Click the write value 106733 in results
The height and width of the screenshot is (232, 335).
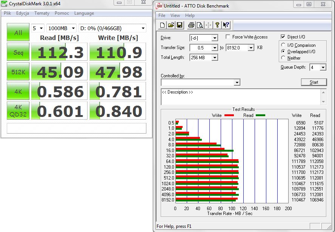coord(298,195)
